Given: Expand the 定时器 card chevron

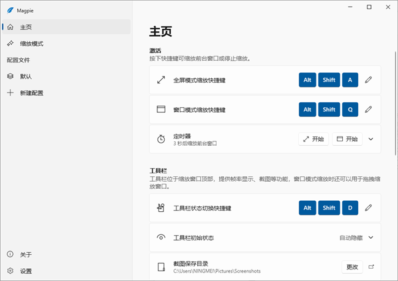Looking at the screenshot, I should (x=370, y=139).
